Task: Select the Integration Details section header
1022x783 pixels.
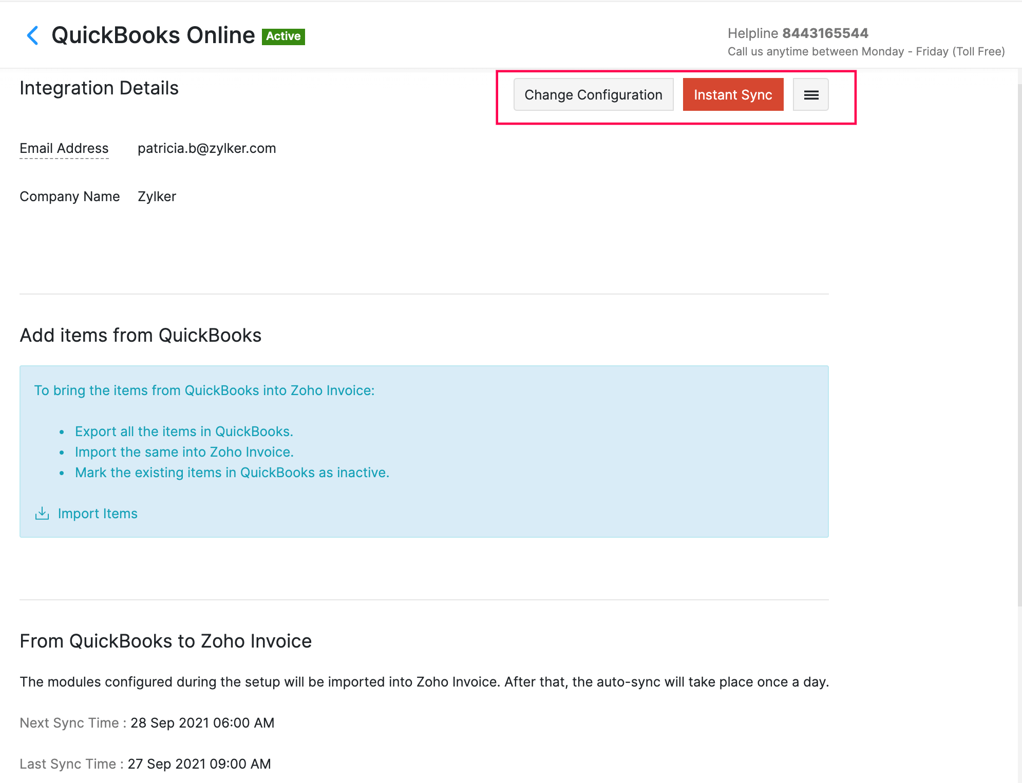Action: pos(100,88)
